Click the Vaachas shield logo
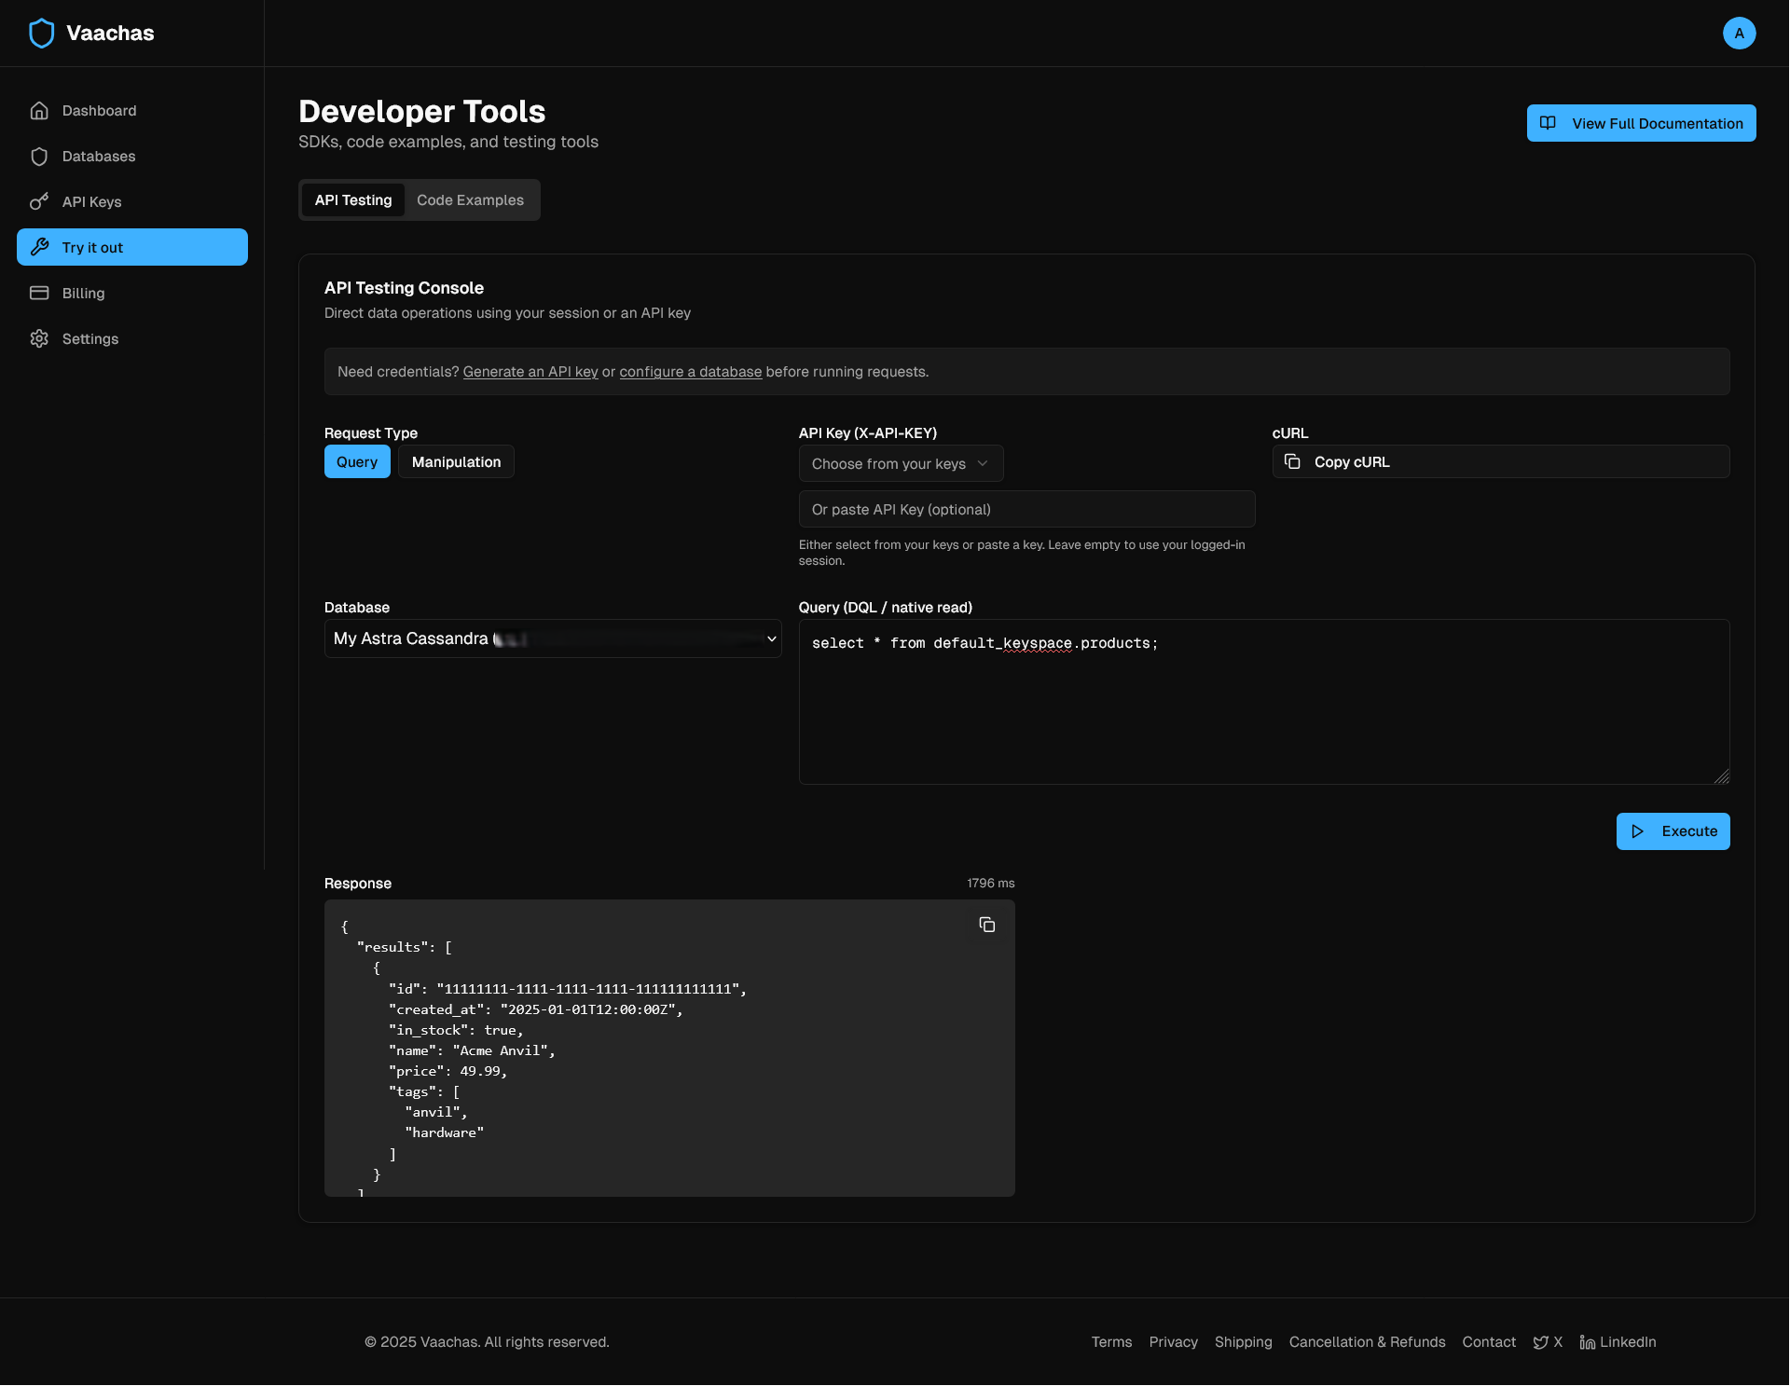 tap(41, 33)
